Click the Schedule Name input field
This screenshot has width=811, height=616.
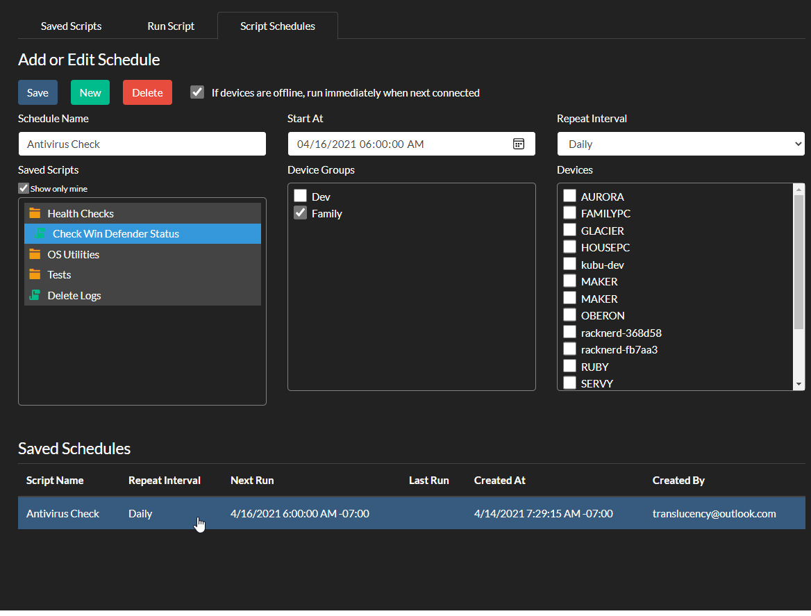click(142, 144)
